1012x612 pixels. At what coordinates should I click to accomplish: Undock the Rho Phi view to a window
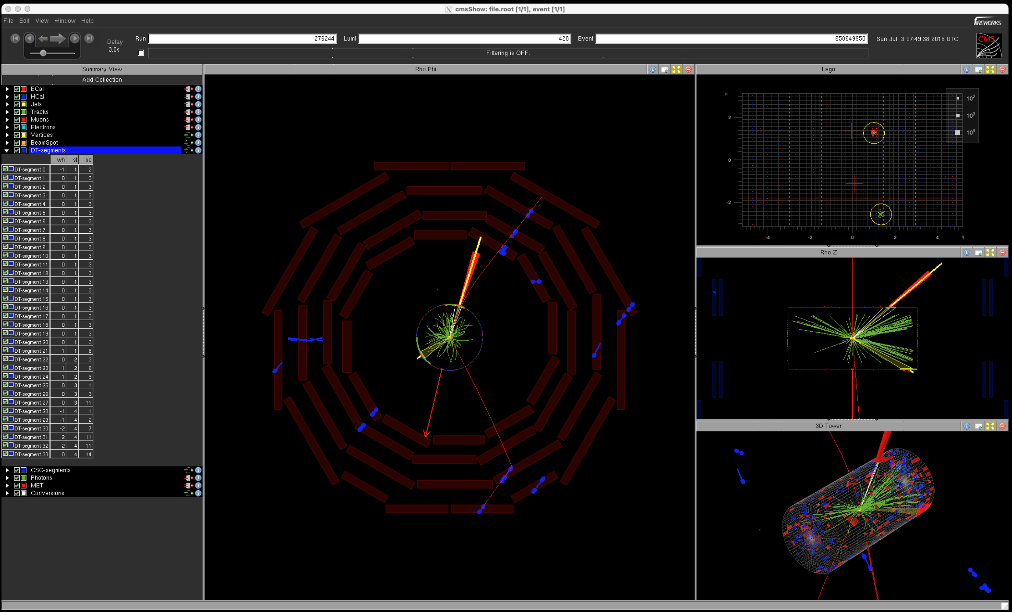click(x=665, y=69)
